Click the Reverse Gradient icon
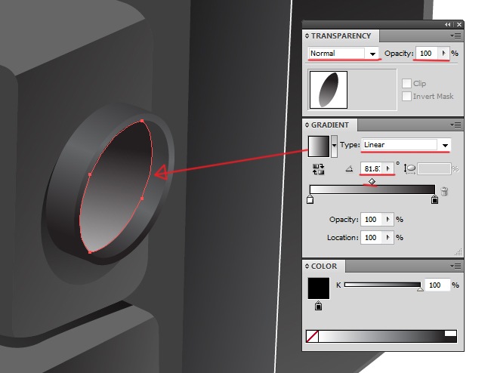 click(x=318, y=169)
